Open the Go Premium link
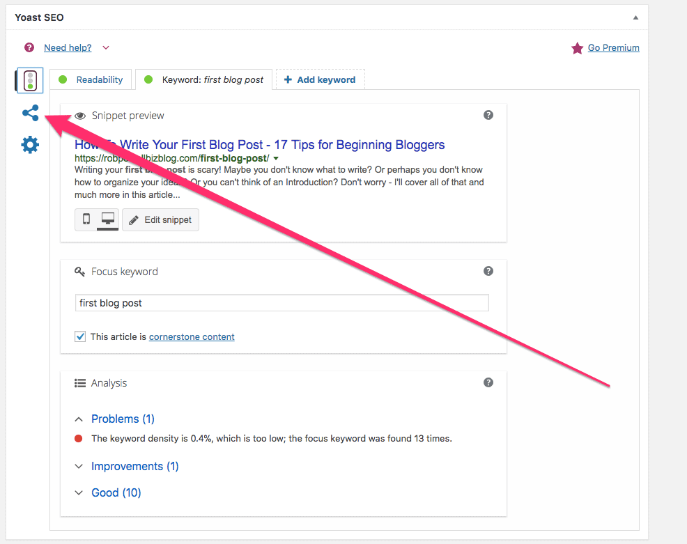Screen dimensions: 687x544 click(x=613, y=47)
